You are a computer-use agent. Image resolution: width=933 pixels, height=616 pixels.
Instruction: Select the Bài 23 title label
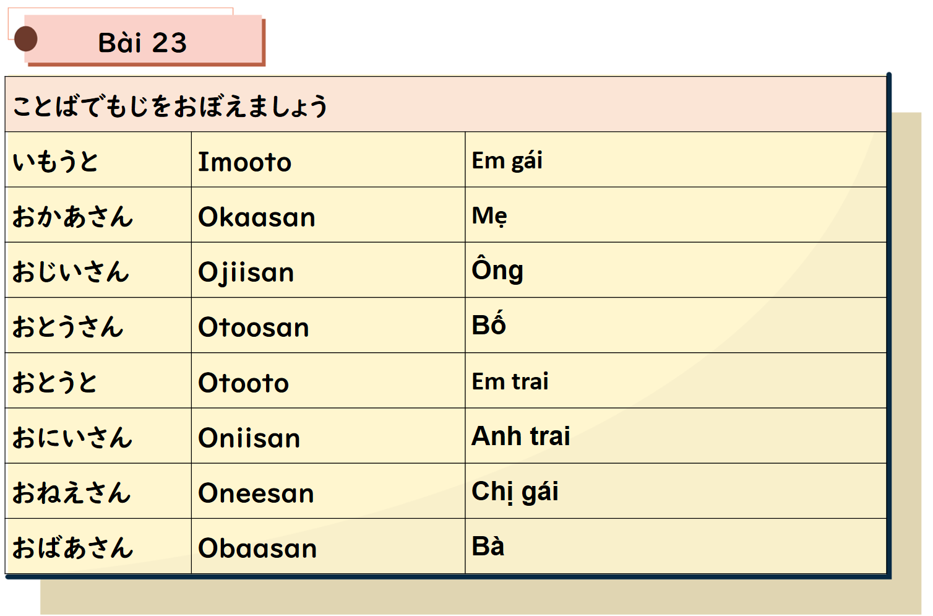pyautogui.click(x=142, y=43)
